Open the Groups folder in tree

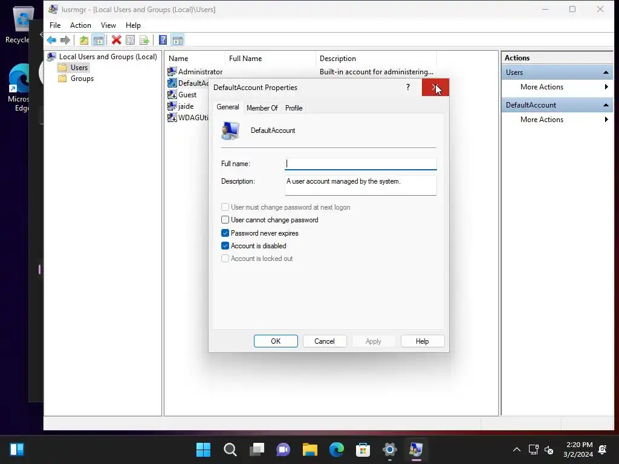76,79
